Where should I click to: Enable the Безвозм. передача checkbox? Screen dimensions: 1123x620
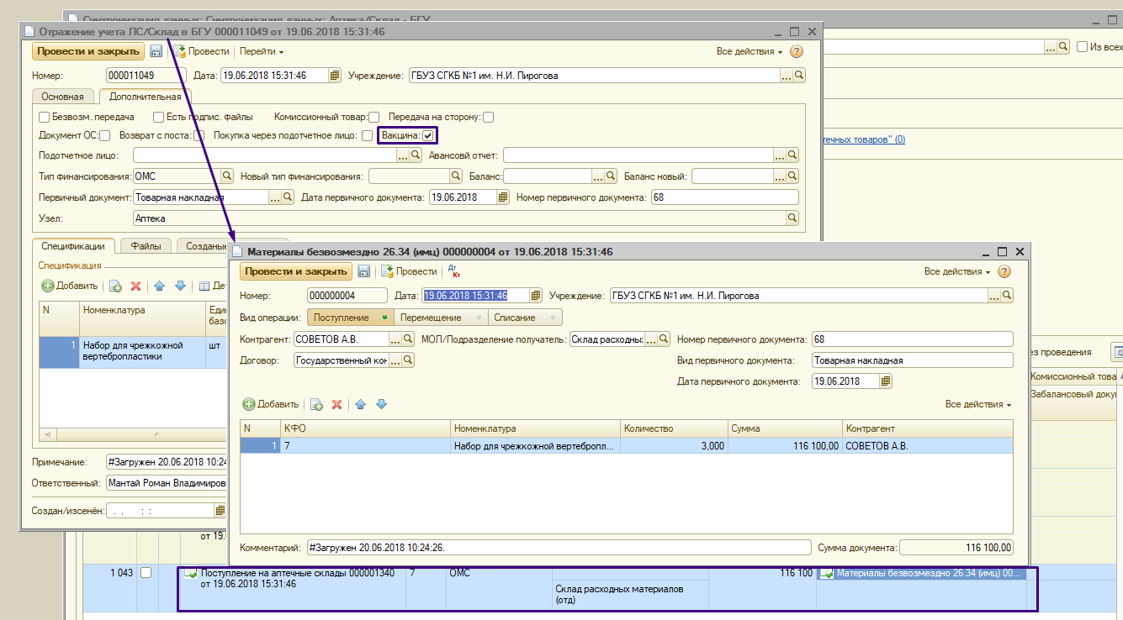(45, 118)
